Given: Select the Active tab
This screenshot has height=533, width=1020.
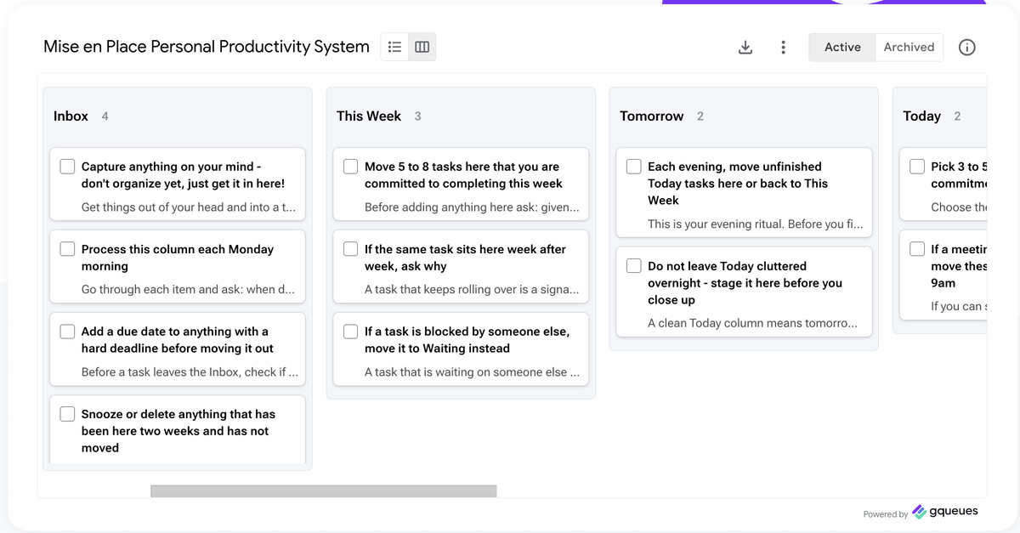Looking at the screenshot, I should click(x=842, y=47).
